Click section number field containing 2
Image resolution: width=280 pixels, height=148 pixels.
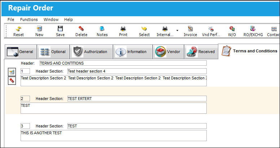pyautogui.click(x=25, y=99)
